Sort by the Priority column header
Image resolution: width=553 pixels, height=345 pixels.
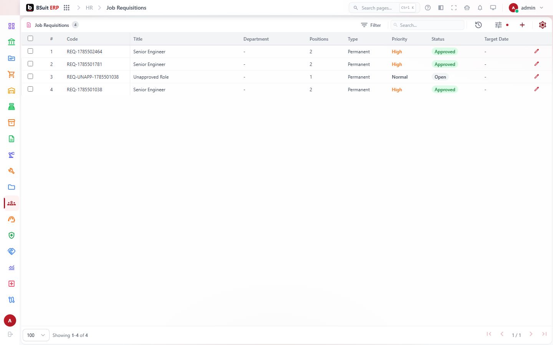click(399, 39)
